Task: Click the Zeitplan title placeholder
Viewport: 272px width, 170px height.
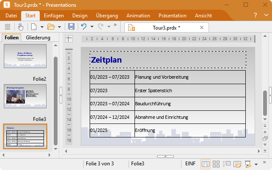Action: pyautogui.click(x=168, y=60)
